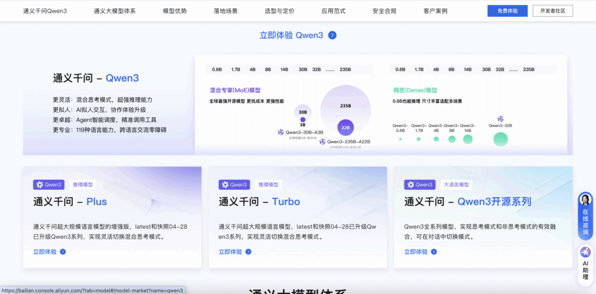
Task: Click 更灵活：混合思考模式 line
Action: coord(102,100)
